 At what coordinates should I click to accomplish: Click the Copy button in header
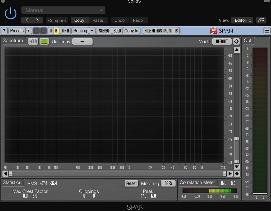[x=79, y=20]
